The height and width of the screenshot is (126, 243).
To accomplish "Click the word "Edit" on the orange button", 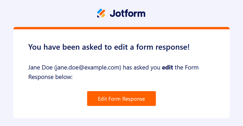I will click(x=102, y=99).
